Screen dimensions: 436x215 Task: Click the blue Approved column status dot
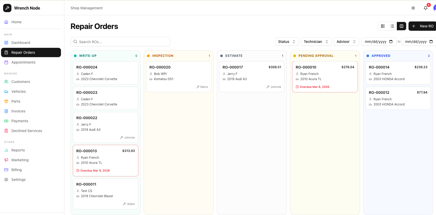tap(368, 56)
